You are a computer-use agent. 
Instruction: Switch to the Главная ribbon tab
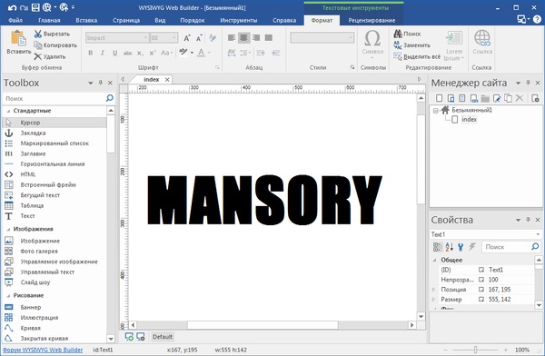pos(49,20)
